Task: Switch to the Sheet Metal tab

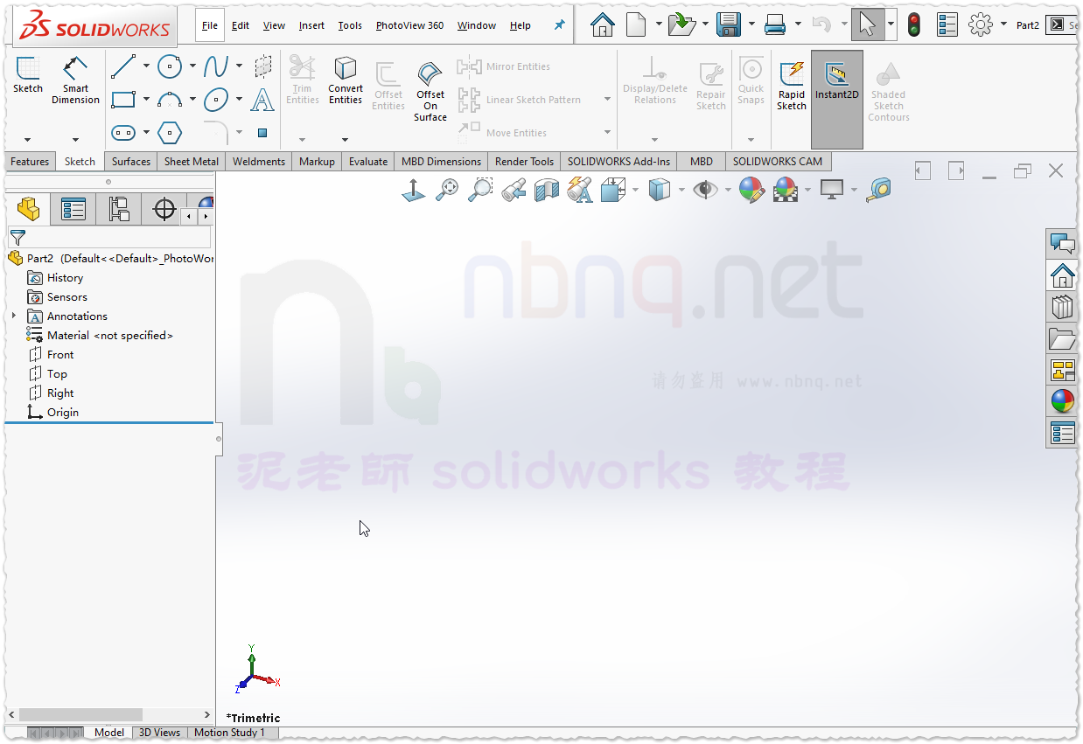Action: coord(192,162)
